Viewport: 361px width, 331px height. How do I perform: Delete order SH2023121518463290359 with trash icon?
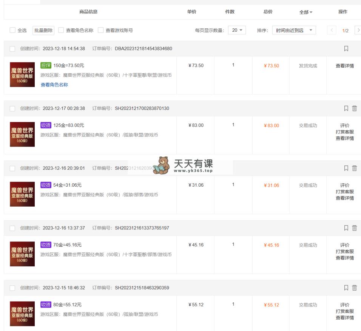[354, 288]
